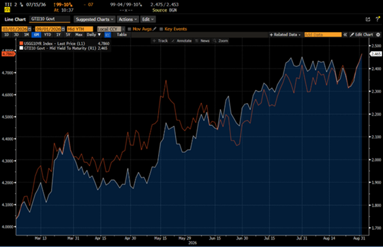Viewport: 383px width, 247px height.
Task: Open end date calendar picker icon
Action: click(63, 29)
